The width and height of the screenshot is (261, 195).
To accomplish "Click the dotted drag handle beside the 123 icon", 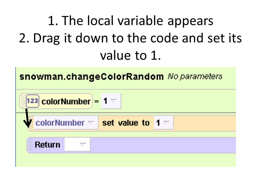I will point(23,101).
